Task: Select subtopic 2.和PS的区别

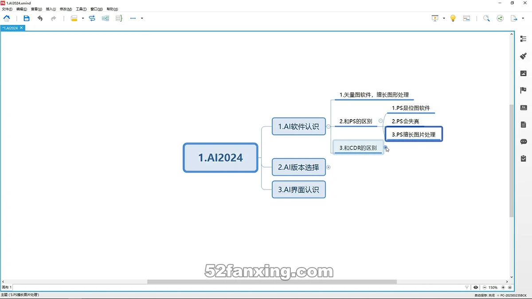Action: click(356, 121)
